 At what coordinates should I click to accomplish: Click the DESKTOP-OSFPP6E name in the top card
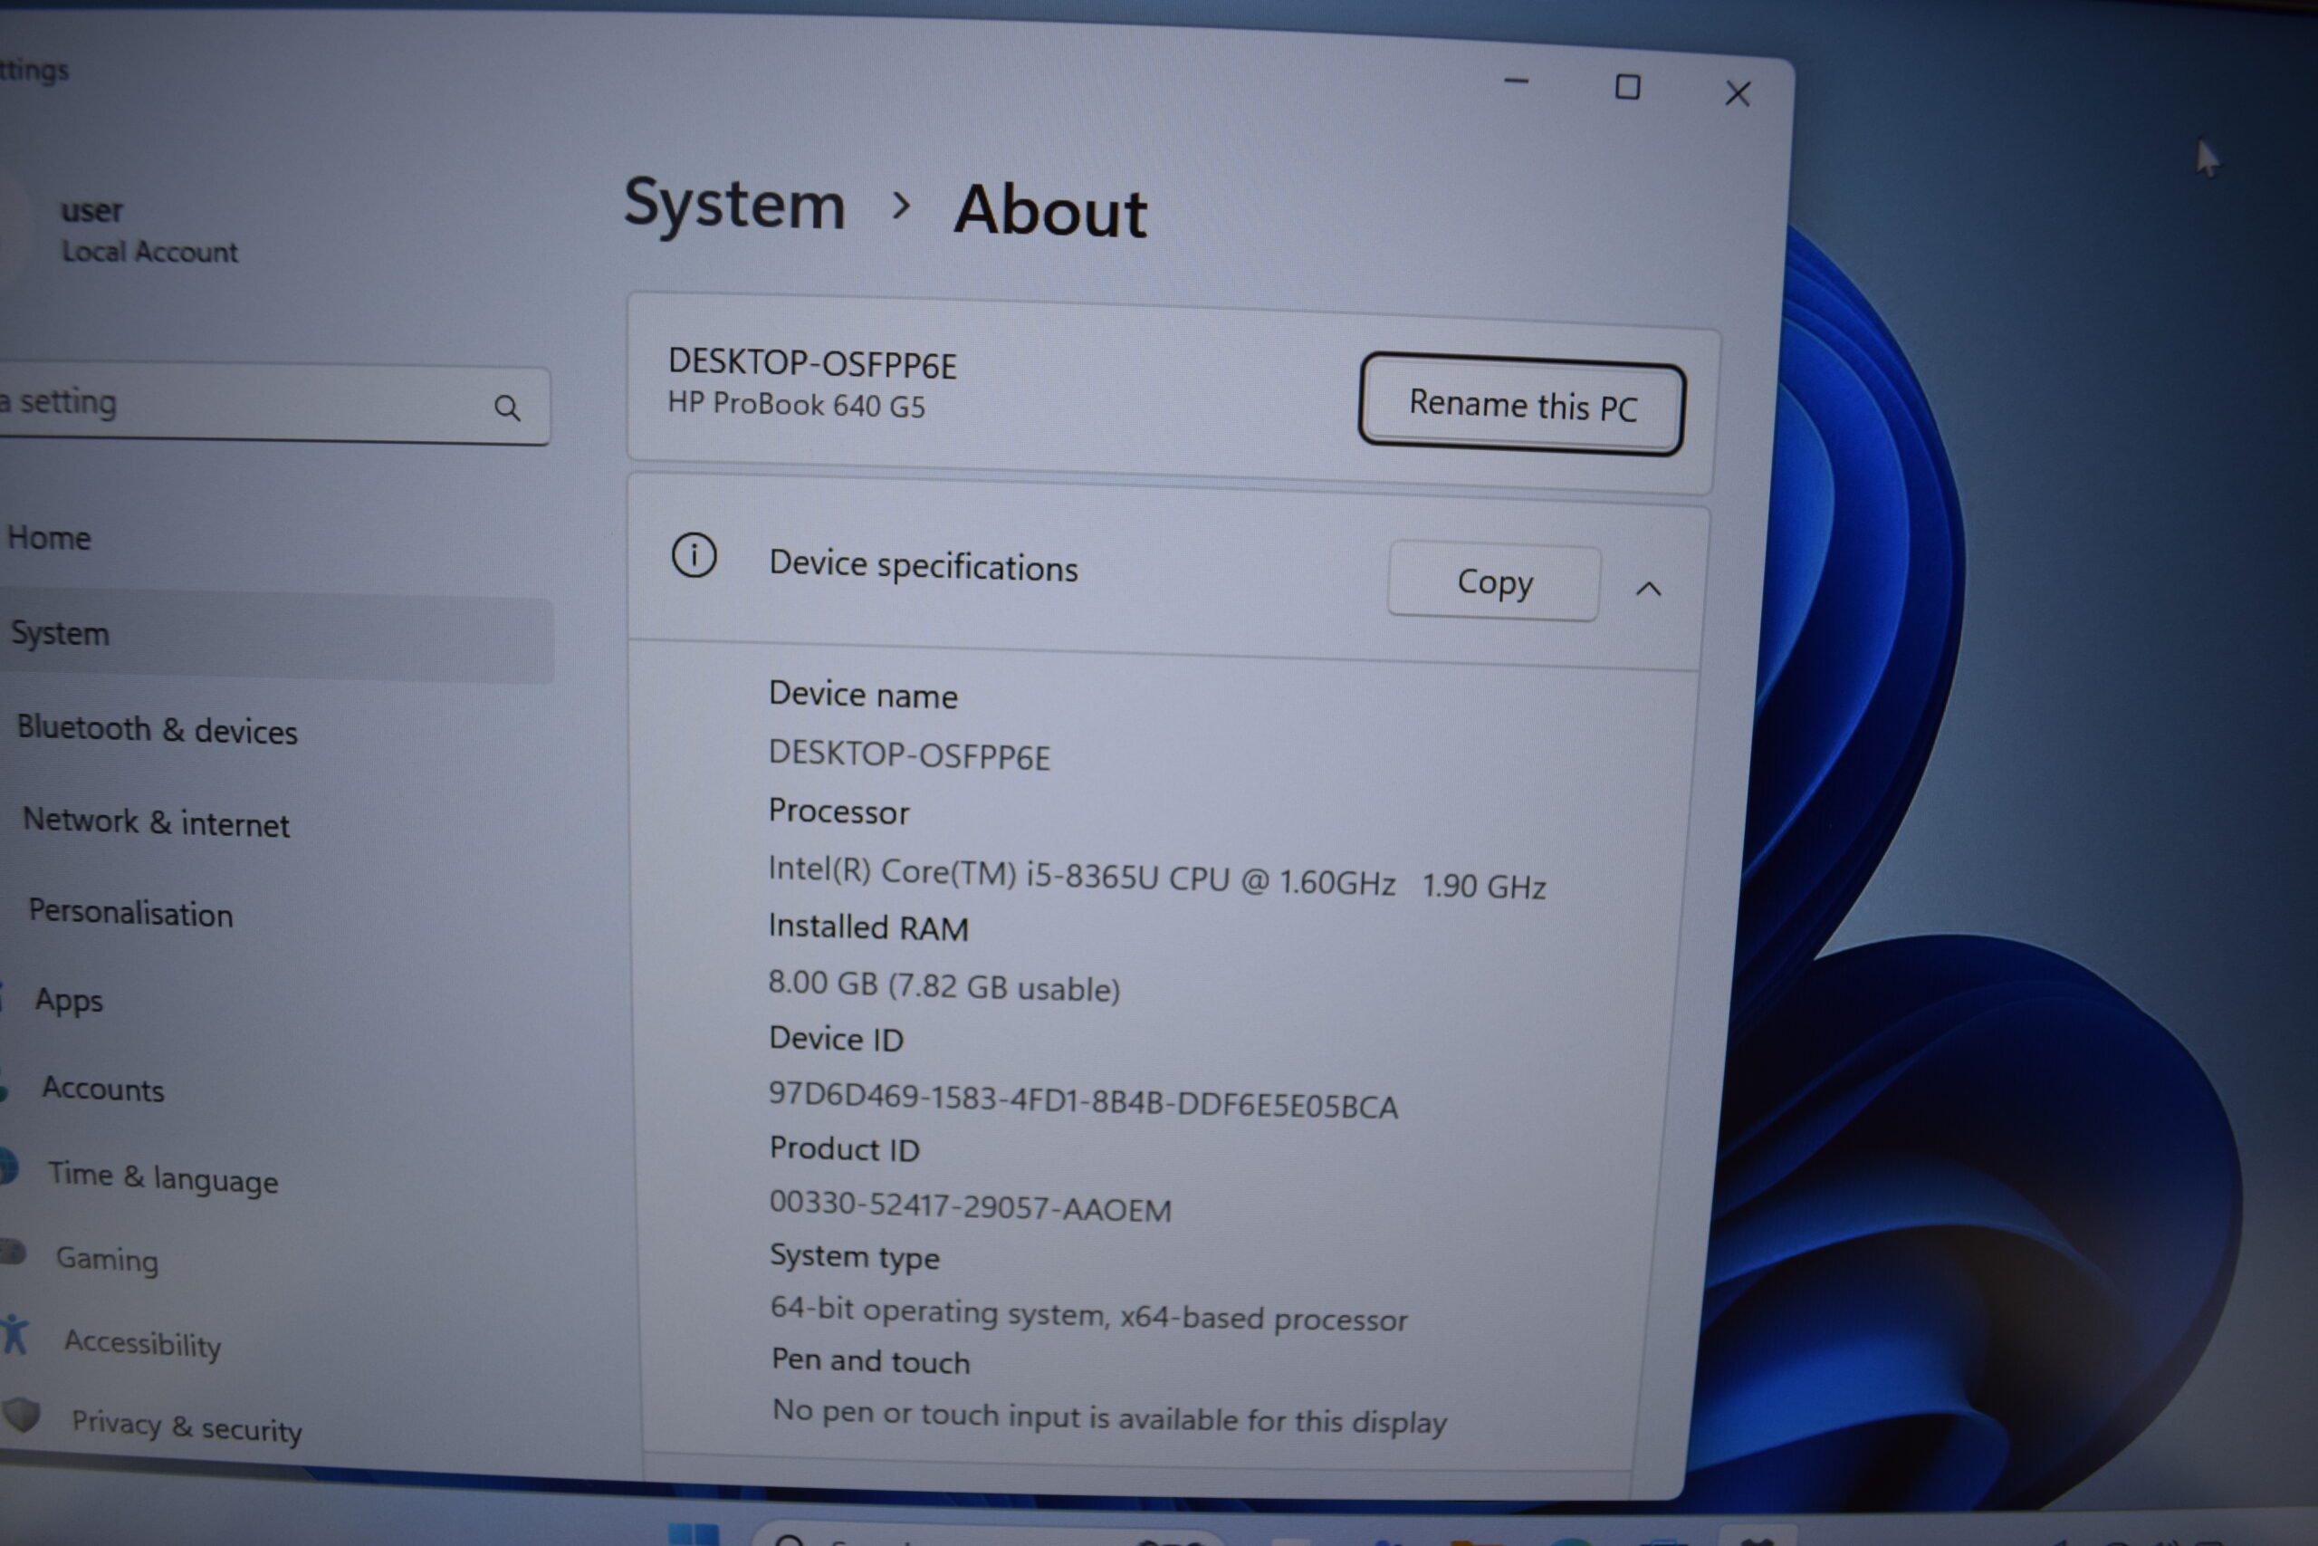[812, 363]
